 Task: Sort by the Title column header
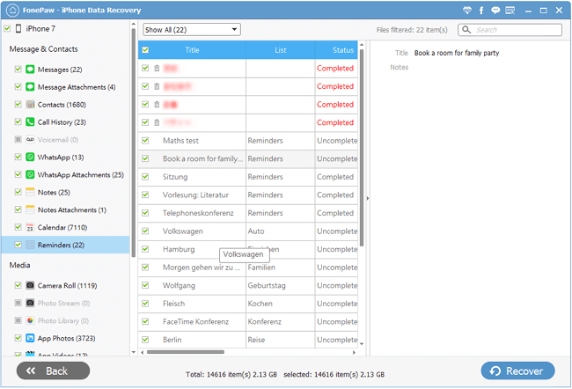(x=192, y=50)
